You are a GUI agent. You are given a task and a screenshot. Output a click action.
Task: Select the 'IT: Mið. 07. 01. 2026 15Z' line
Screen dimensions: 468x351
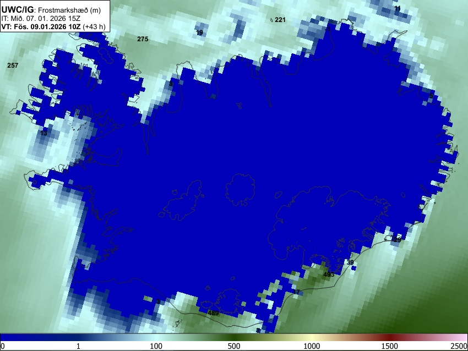coord(41,19)
